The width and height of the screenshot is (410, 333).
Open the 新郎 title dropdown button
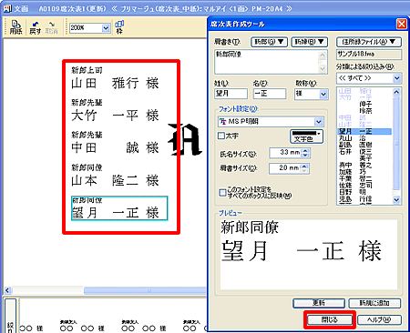point(269,42)
